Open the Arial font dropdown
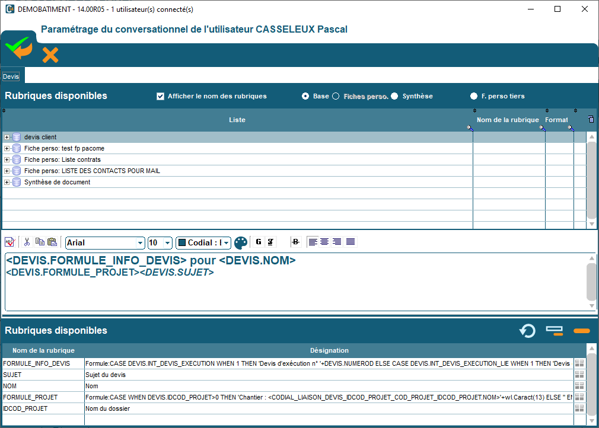This screenshot has width=599, height=428. (x=141, y=243)
